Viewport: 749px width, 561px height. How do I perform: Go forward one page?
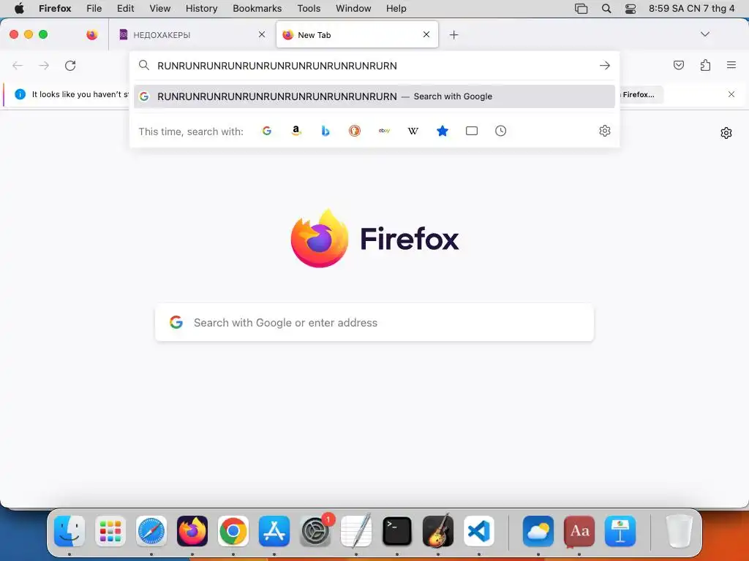pyautogui.click(x=44, y=65)
